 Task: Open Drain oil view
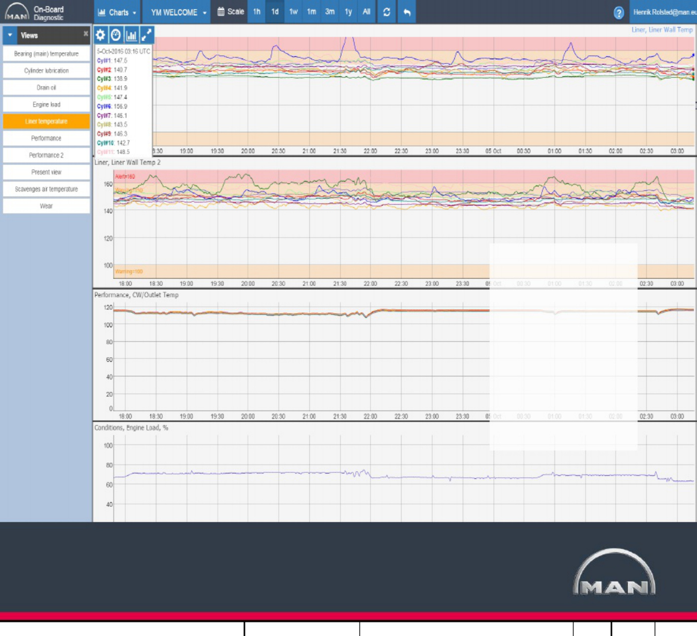click(x=46, y=88)
